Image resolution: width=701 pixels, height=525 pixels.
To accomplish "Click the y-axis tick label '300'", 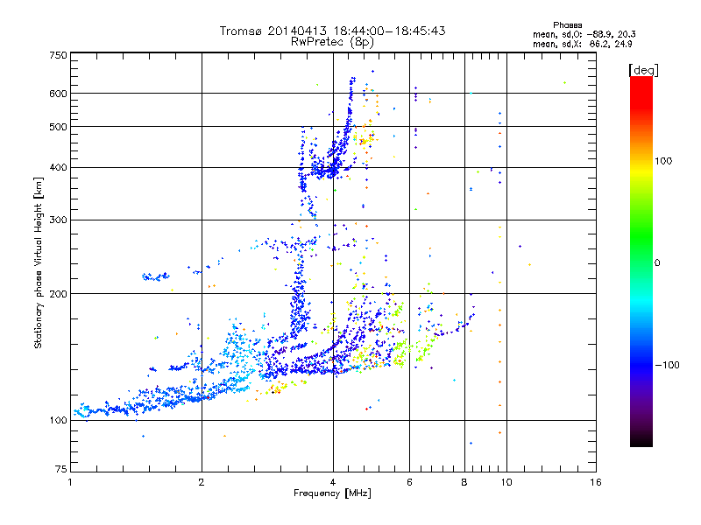I will pyautogui.click(x=58, y=220).
